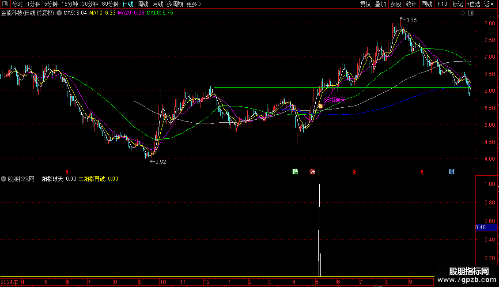Click the red 涨 marker icon
This screenshot has height=287, width=499.
[313, 172]
